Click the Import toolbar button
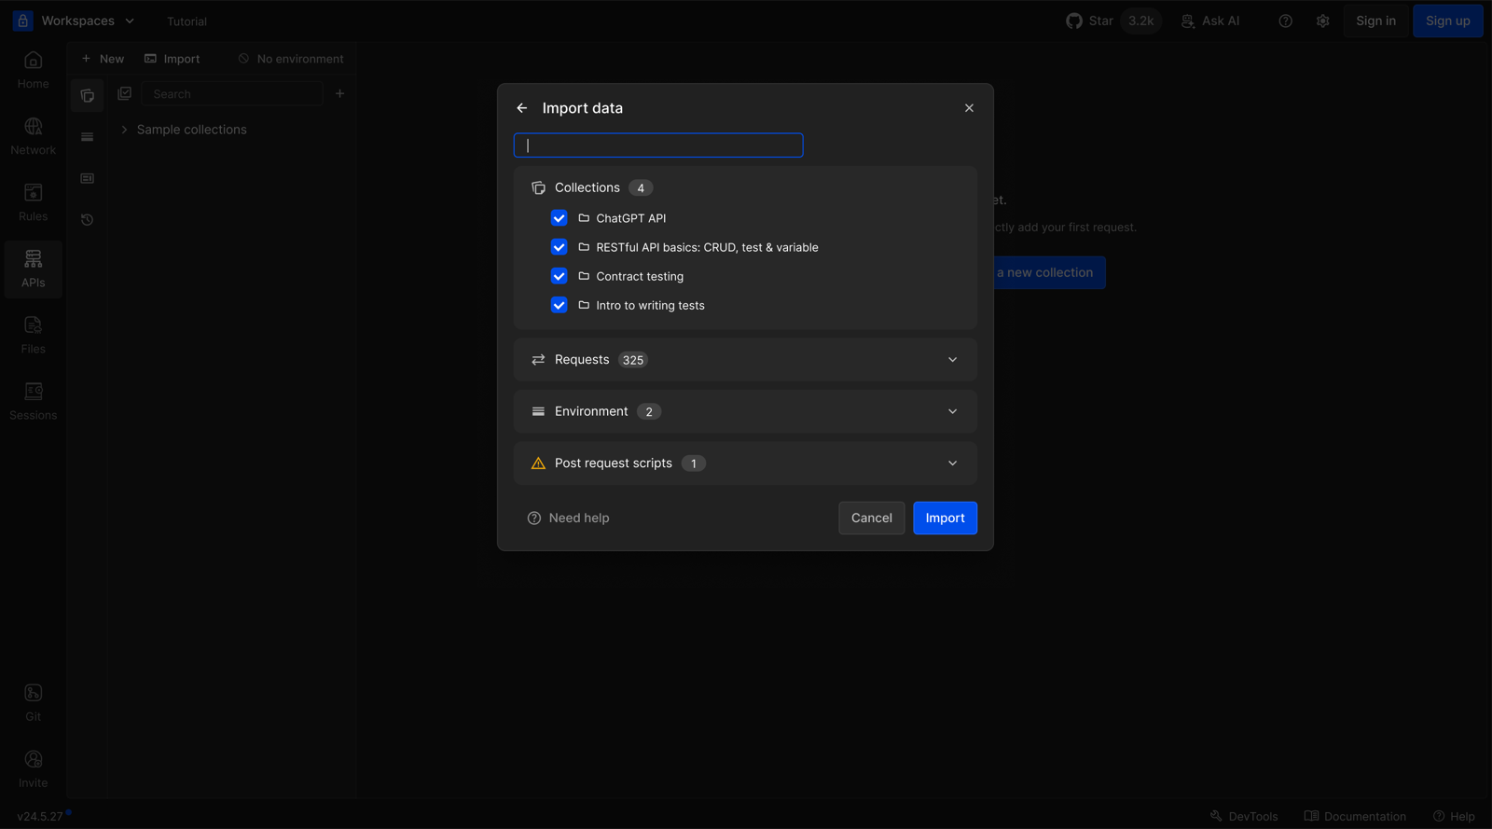Image resolution: width=1492 pixels, height=829 pixels. [172, 59]
